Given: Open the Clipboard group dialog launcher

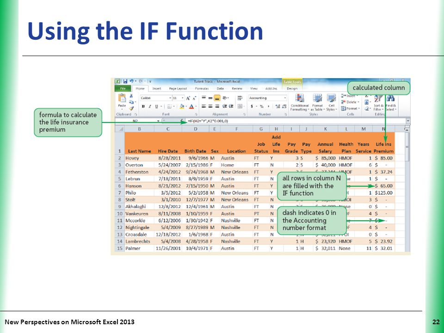Looking at the screenshot, I should pyautogui.click(x=136, y=114).
